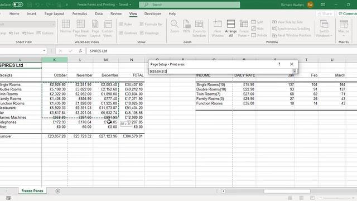Click the Insert Function fx icon
This screenshot has height=201, width=357.
tap(80, 51)
